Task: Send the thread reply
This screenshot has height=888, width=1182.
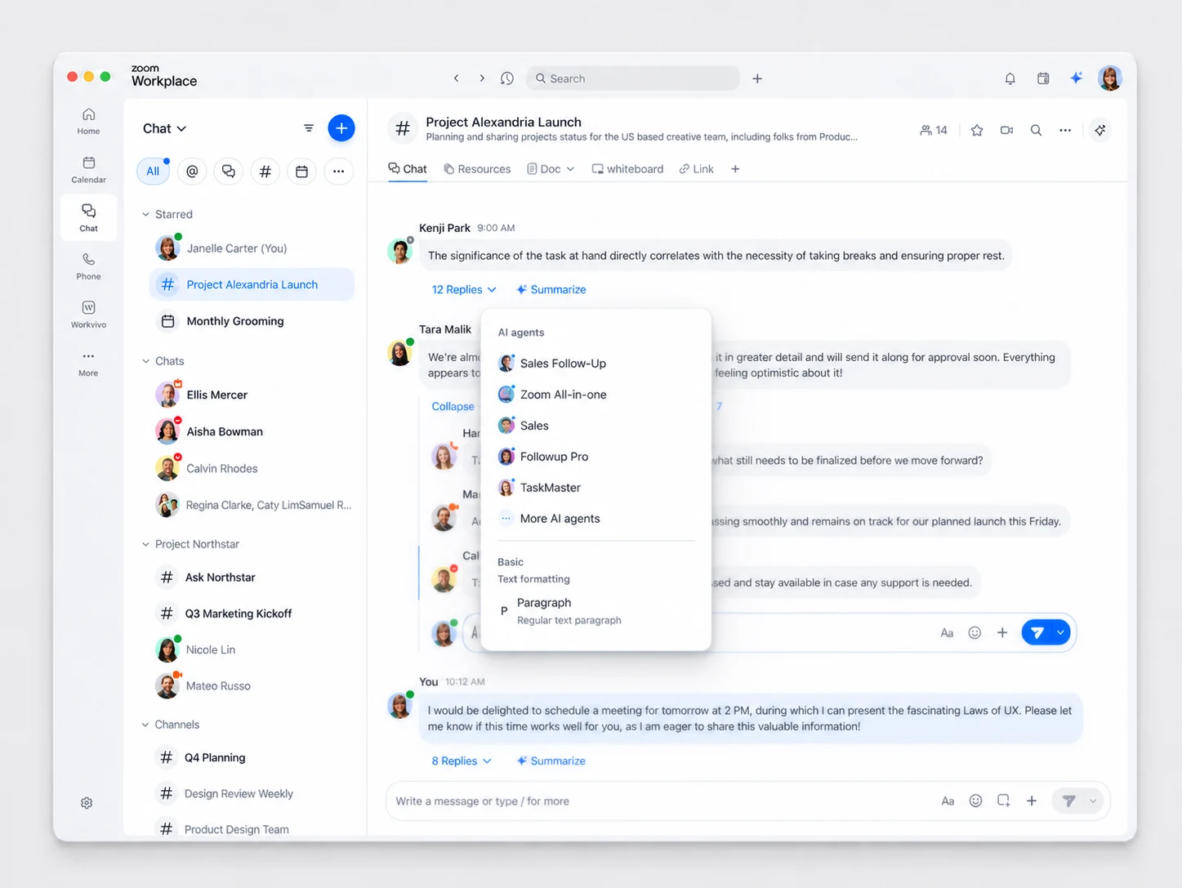Action: point(1037,632)
